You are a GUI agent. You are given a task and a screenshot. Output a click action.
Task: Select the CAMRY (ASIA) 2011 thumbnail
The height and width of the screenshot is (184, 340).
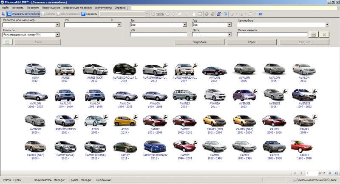[65, 147]
